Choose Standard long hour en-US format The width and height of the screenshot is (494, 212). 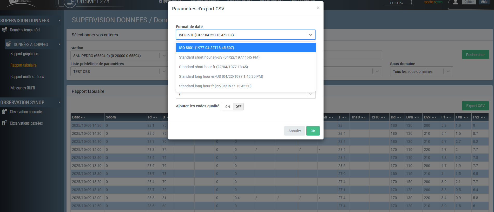click(221, 76)
